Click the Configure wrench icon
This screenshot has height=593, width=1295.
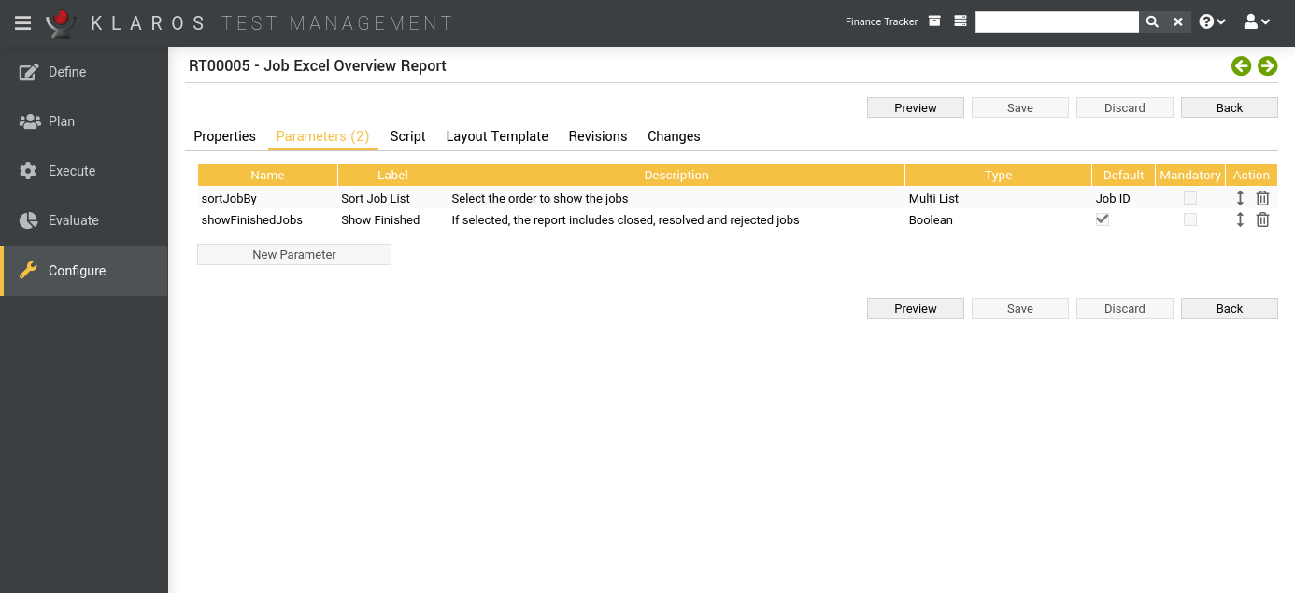[26, 271]
